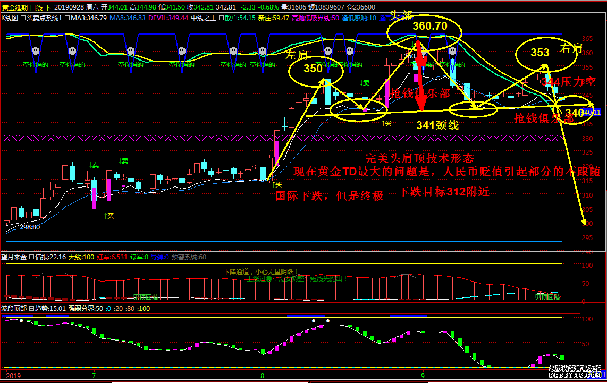Viewport: 607px width, 383px height.
Task: Click the 红军:6.531 value
Action: (112, 257)
